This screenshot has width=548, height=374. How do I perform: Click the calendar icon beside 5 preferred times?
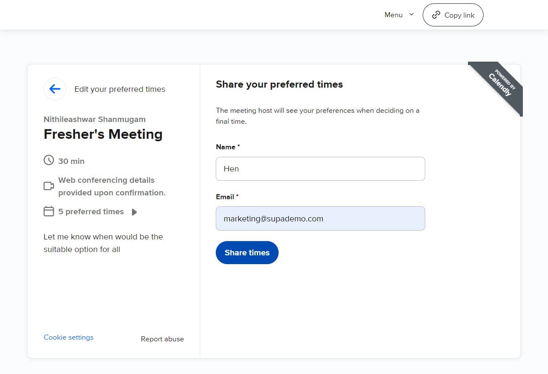click(49, 211)
